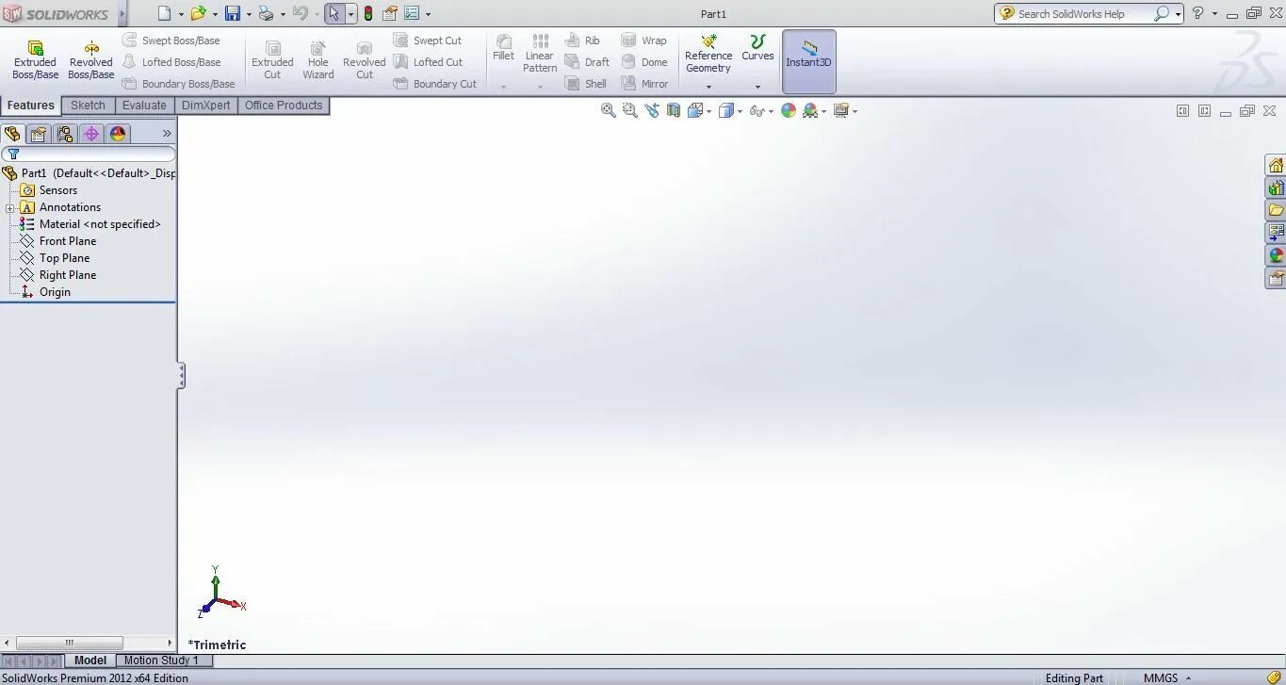Select the Wrap tool
Image resolution: width=1286 pixels, height=685 pixels.
(x=643, y=41)
